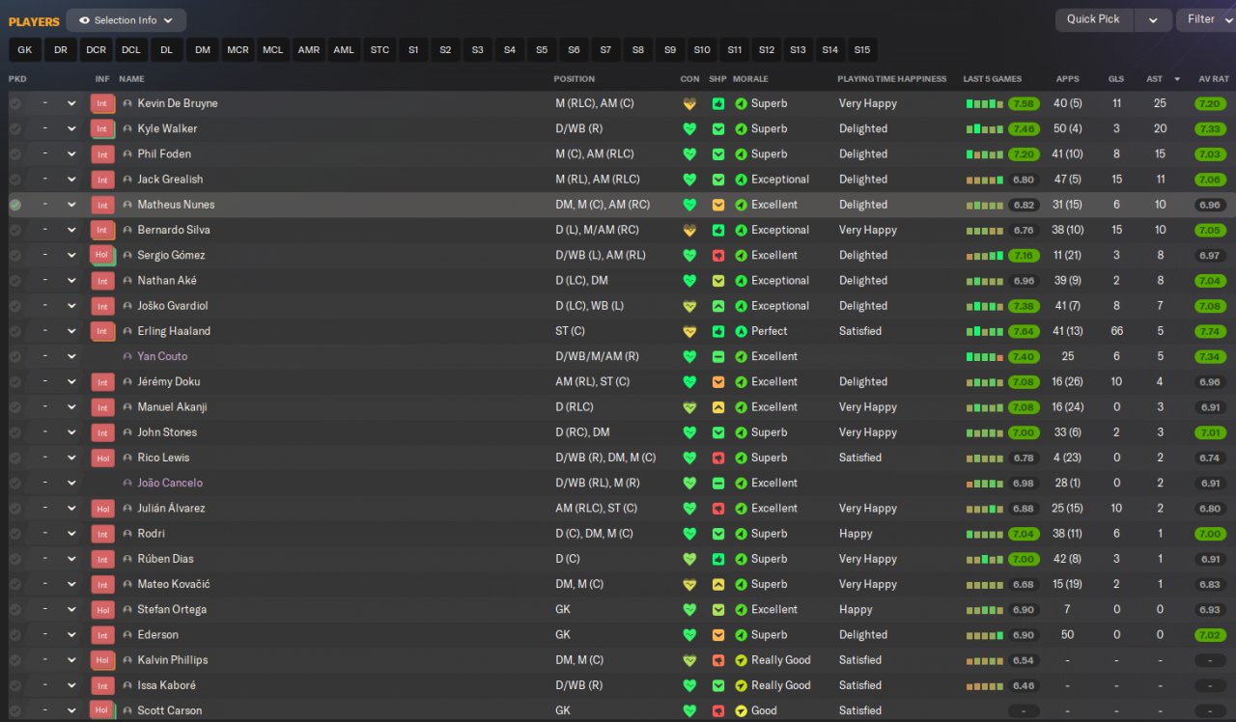Open the Selection Info dropdown
The image size is (1236, 722).
click(x=126, y=20)
